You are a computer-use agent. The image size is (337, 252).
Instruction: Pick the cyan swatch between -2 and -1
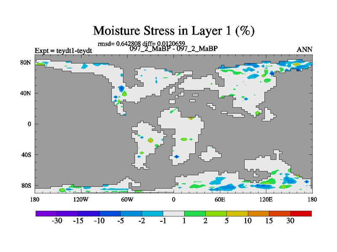click(x=152, y=213)
